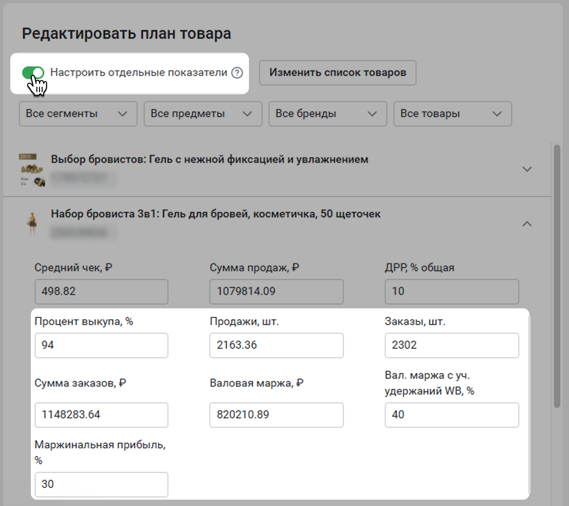569x506 pixels.
Task: Open the 'Все товары' dropdown
Action: 452,114
